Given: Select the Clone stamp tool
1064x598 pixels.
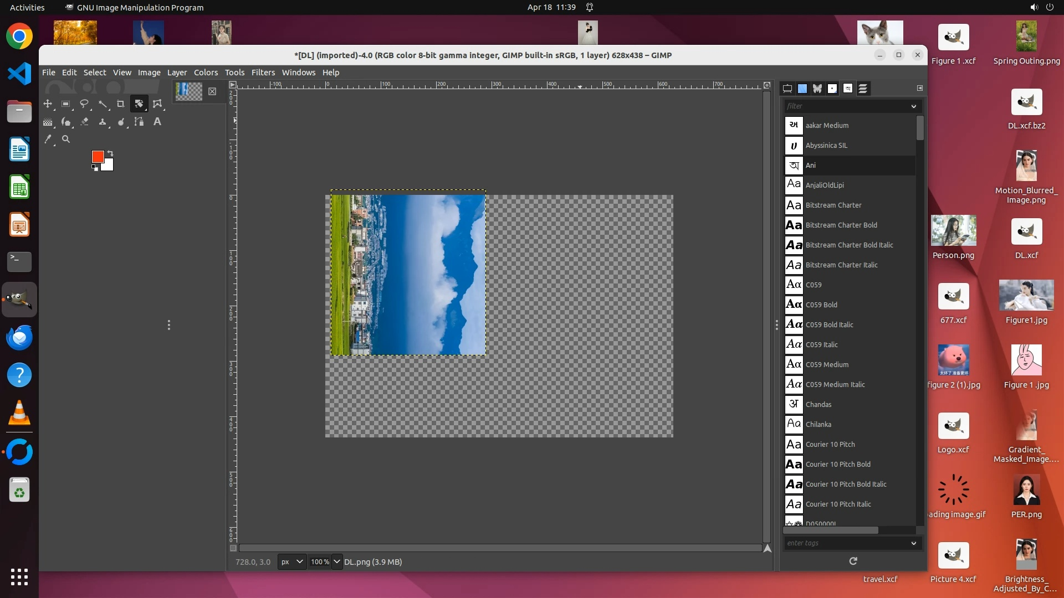Looking at the screenshot, I should pyautogui.click(x=103, y=122).
